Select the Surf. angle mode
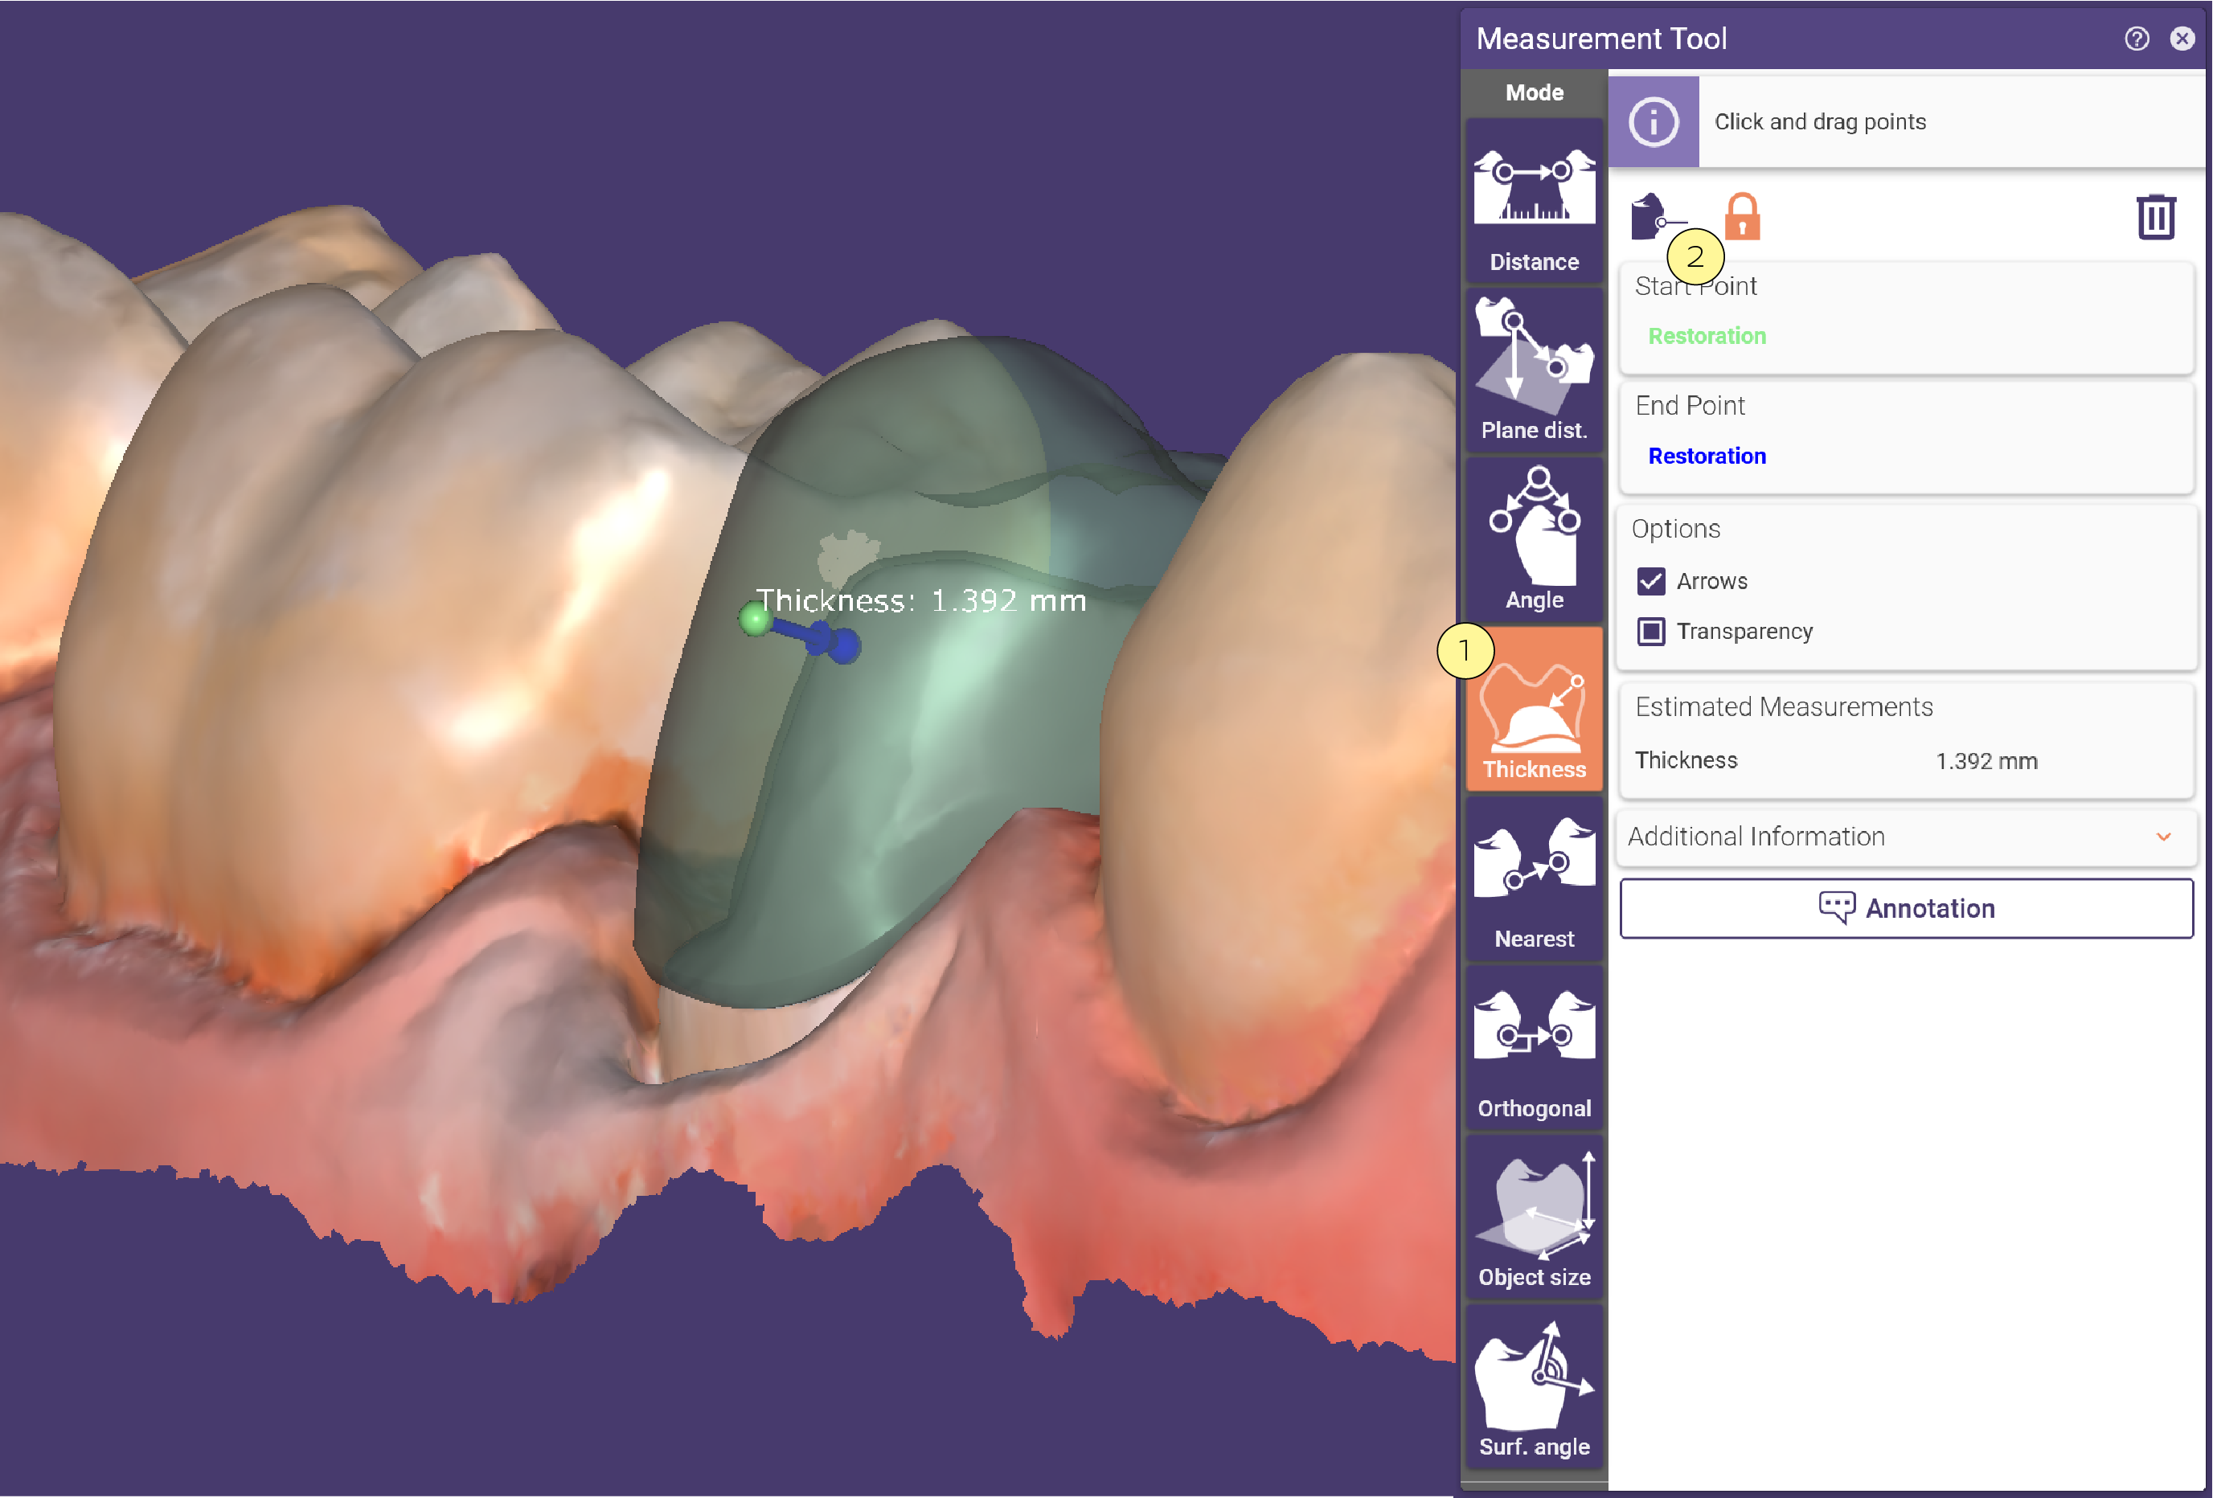 [x=1534, y=1386]
